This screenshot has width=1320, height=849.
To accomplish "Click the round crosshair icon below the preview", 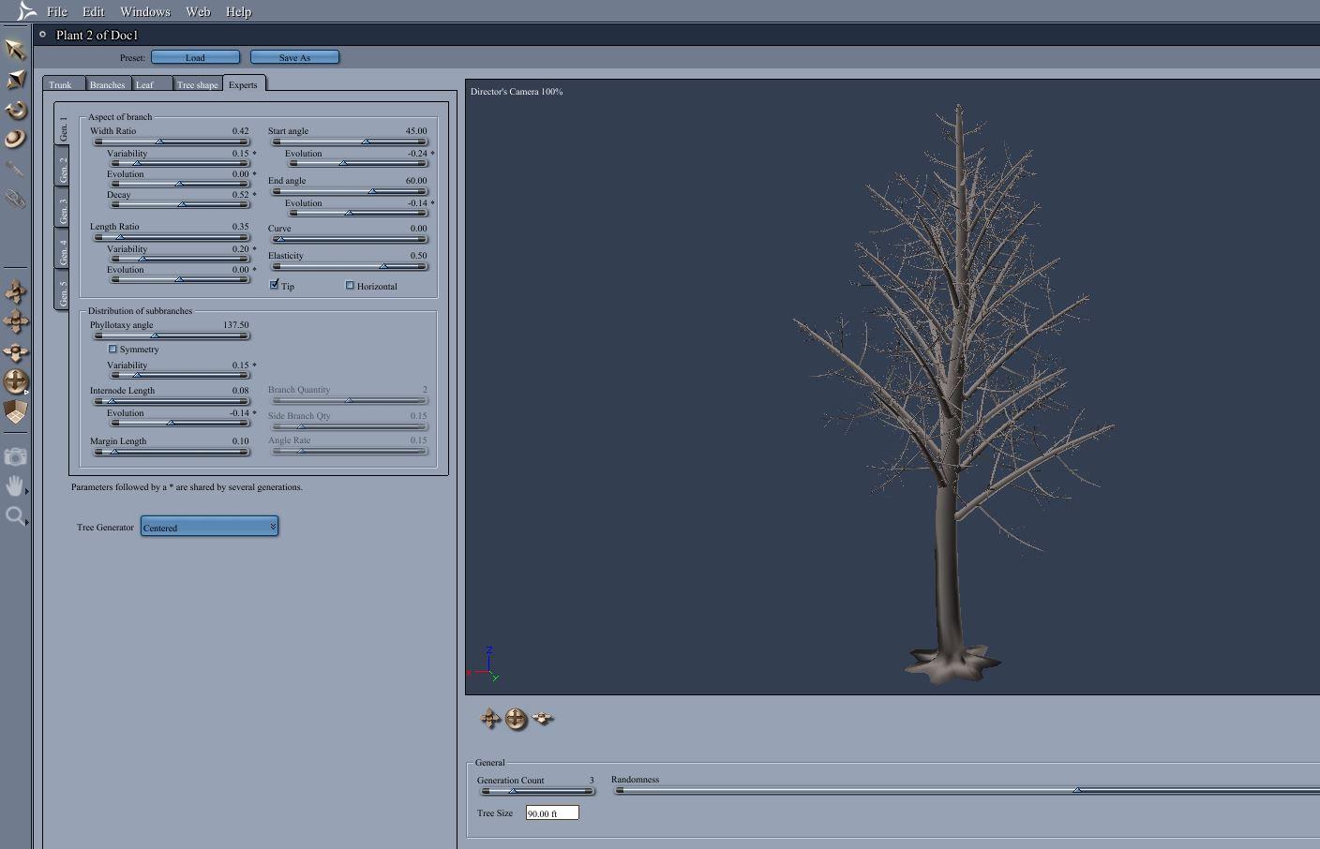I will [516, 719].
